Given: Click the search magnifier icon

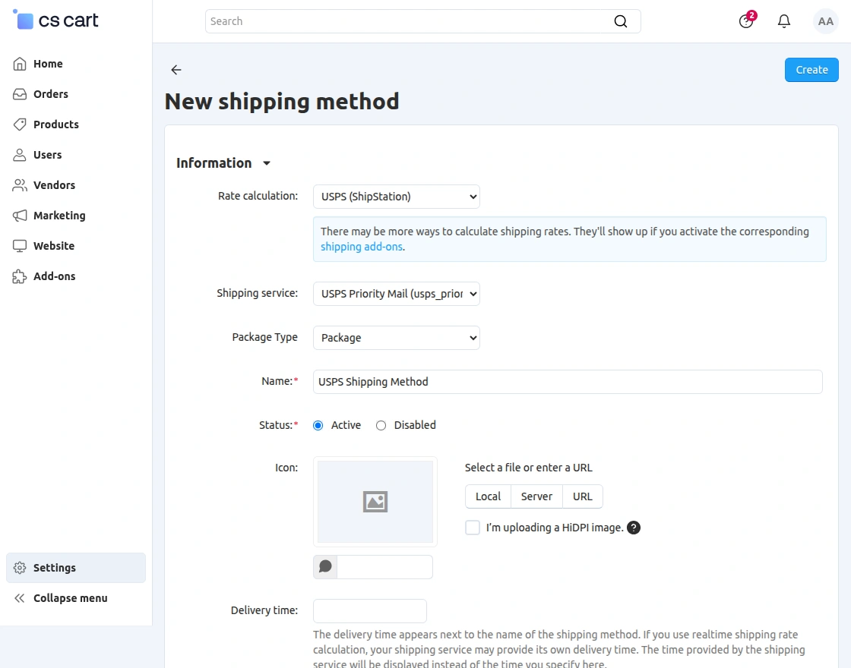Looking at the screenshot, I should 620,21.
